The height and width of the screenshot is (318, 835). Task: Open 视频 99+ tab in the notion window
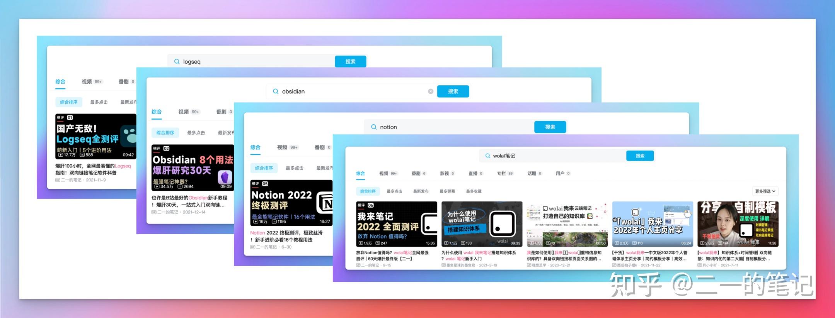click(x=288, y=147)
